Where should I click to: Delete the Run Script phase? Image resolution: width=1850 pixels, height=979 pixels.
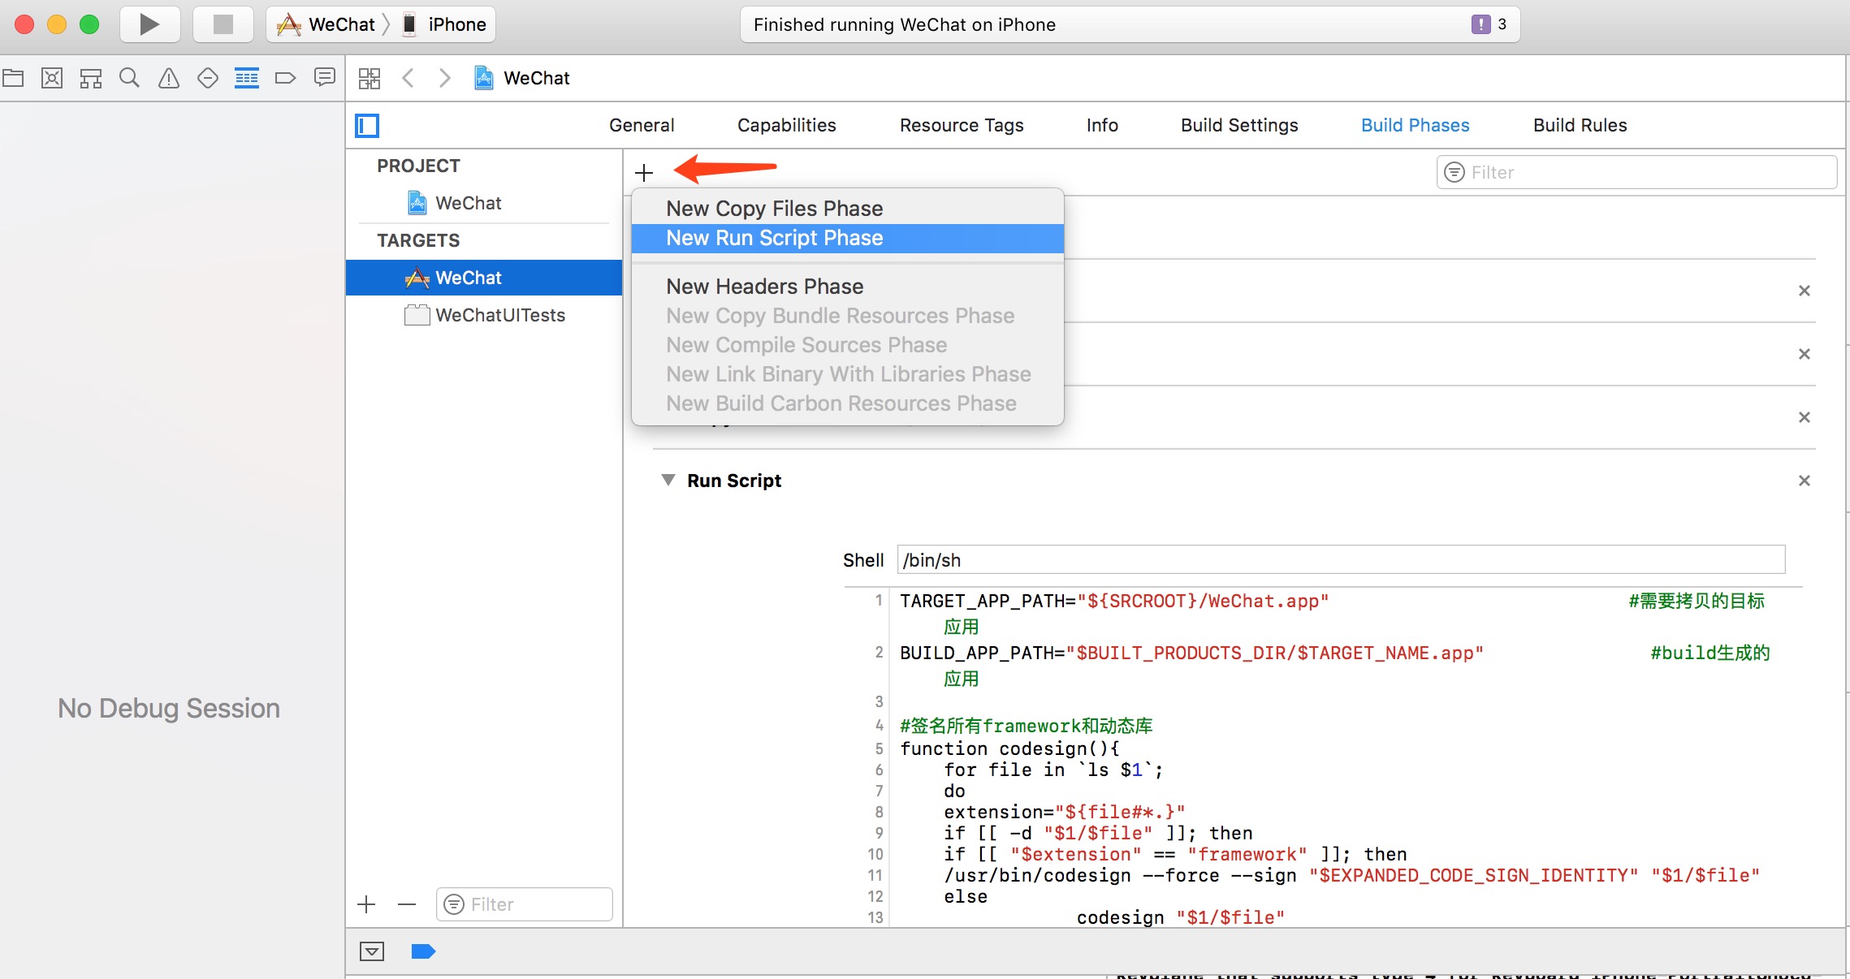point(1805,481)
